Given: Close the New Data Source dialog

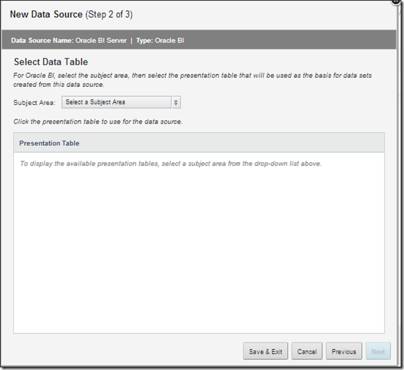Looking at the screenshot, I should [x=396, y=2].
